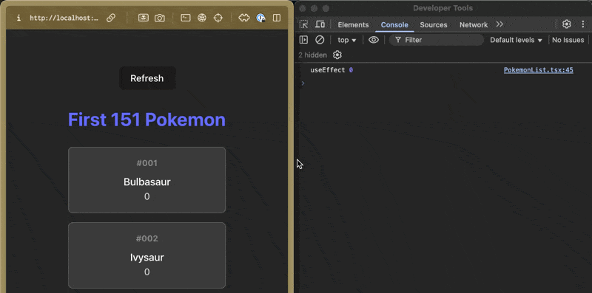The image size is (592, 293).
Task: Open the Default levels dropdown
Action: click(516, 40)
